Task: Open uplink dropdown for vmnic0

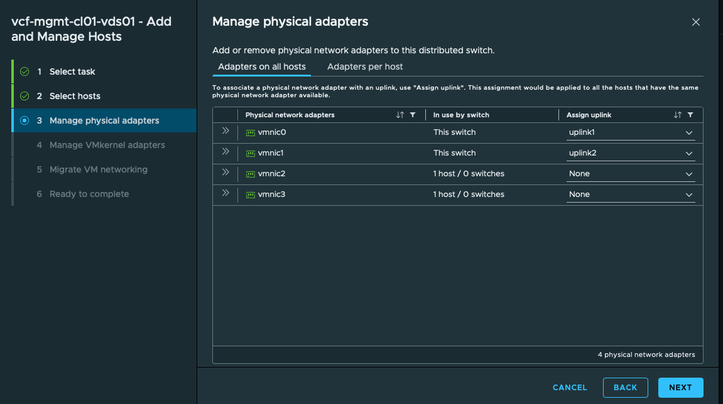Action: [630, 132]
